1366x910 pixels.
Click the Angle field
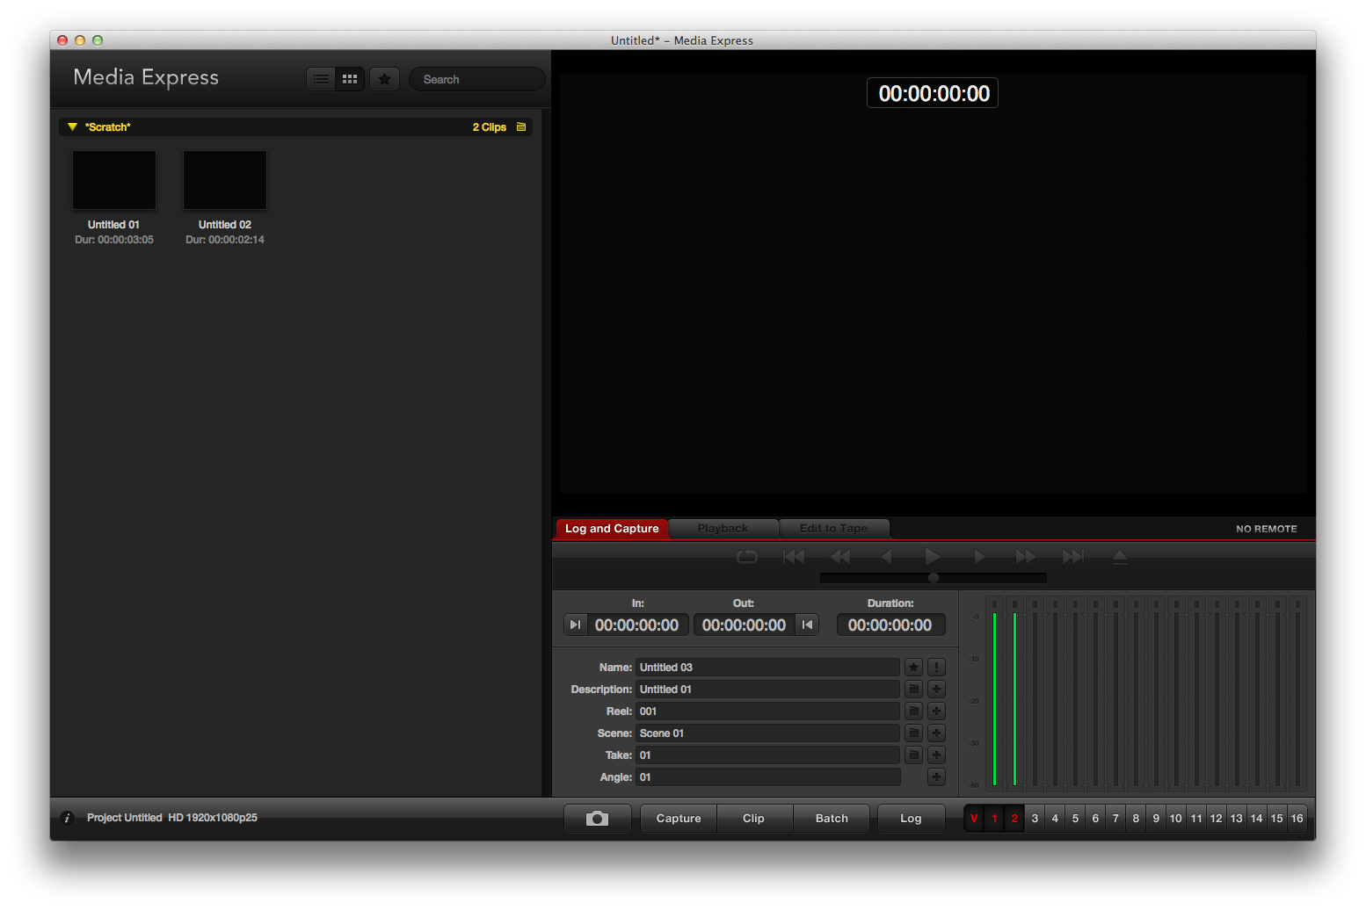coord(767,777)
